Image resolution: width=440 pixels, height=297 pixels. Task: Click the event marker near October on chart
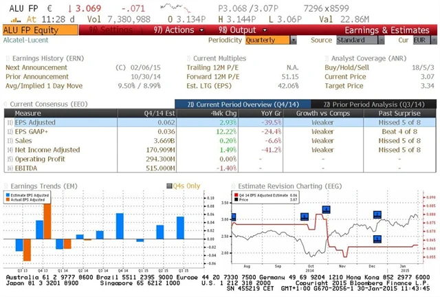click(x=326, y=210)
